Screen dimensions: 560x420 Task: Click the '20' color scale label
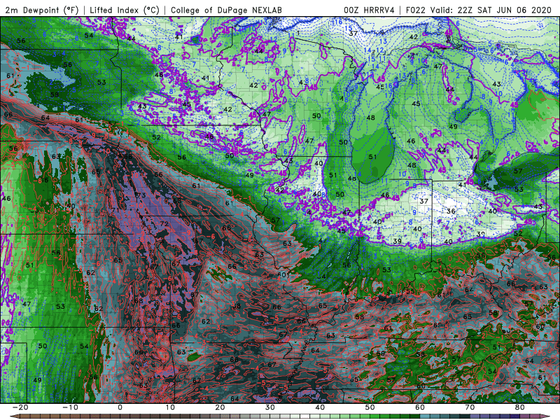point(220,407)
